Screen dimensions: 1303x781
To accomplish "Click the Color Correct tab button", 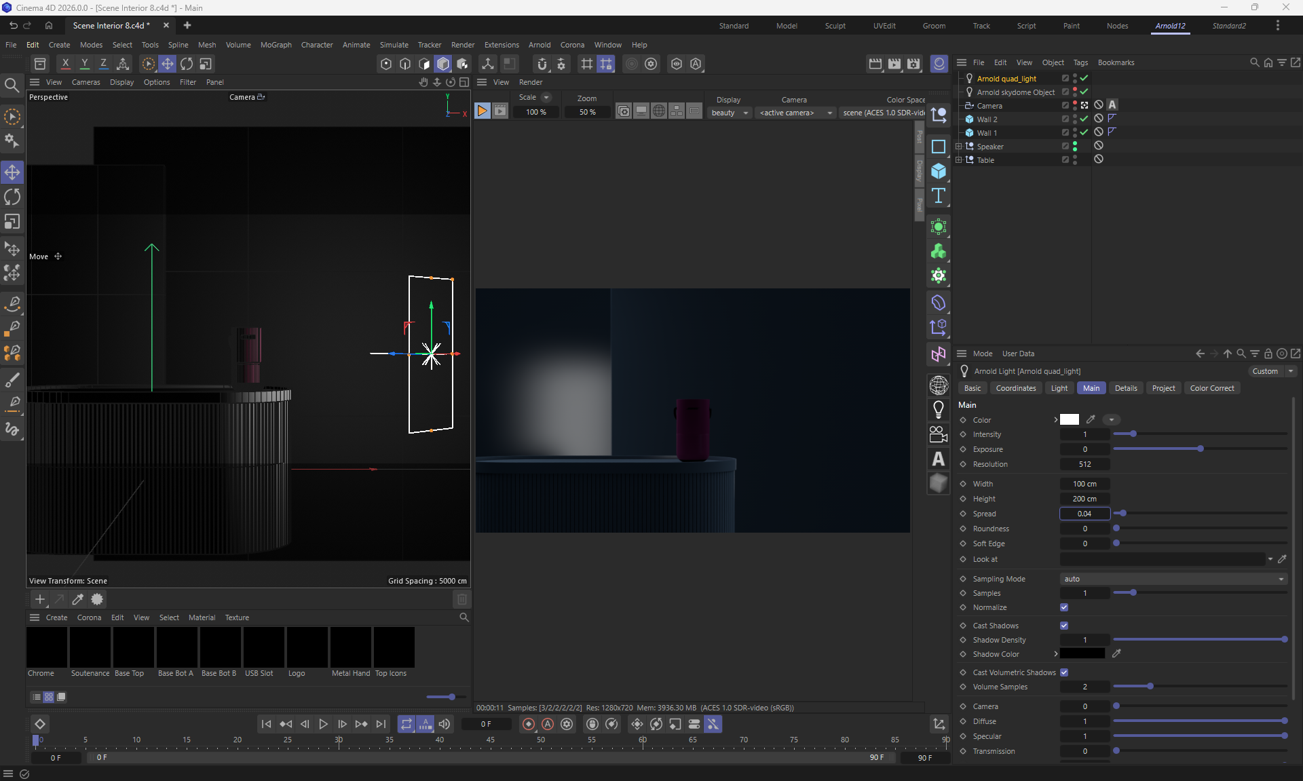I will tap(1211, 388).
